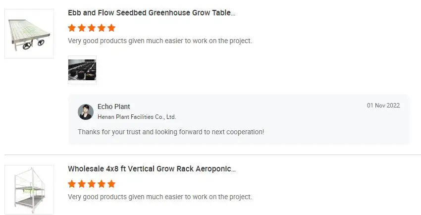Click fifth star of Ebb and Flow rating
The width and height of the screenshot is (421, 215).
[111, 28]
